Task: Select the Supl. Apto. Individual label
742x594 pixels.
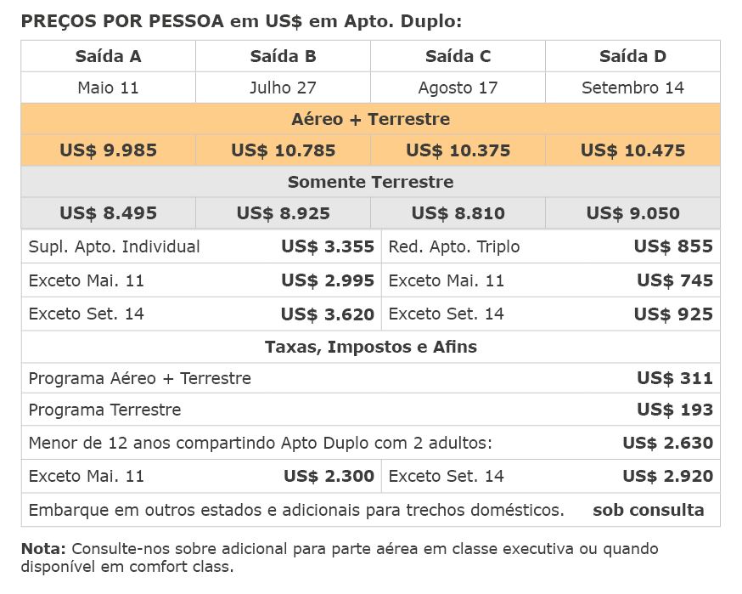Action: (114, 246)
